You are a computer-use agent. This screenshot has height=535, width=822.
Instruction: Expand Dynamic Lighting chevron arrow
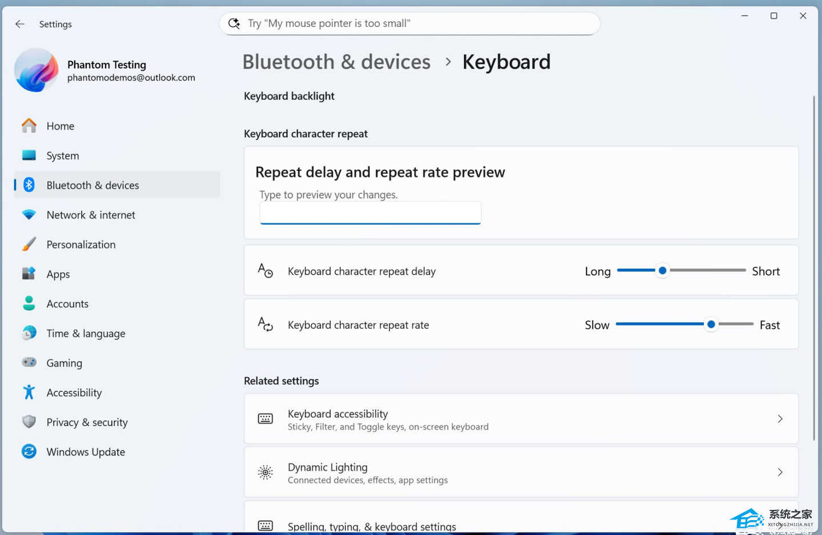tap(780, 472)
